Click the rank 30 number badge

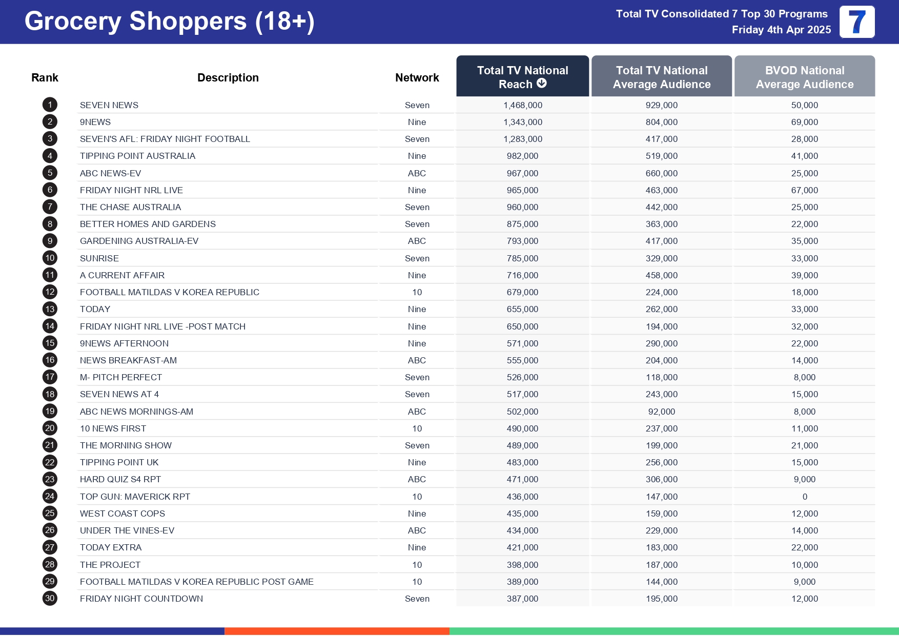[x=50, y=599]
